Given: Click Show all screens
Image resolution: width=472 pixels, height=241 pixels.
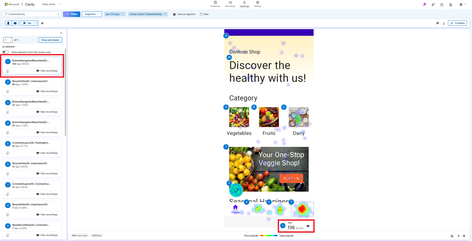Looking at the screenshot, I should pos(50,40).
